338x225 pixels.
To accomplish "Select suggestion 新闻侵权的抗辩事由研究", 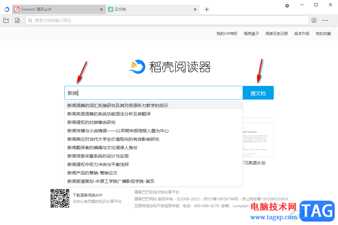I will coord(154,122).
